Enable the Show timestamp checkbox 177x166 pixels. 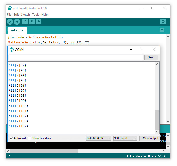(30, 138)
